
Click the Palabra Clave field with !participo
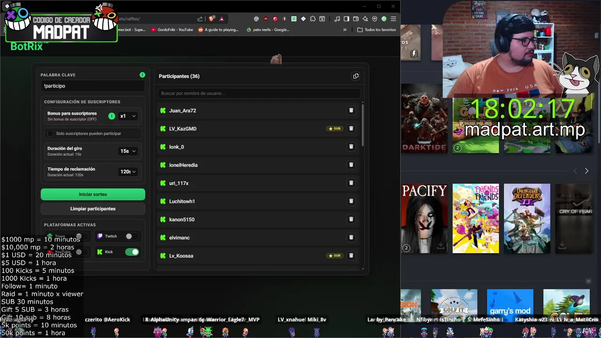(93, 86)
